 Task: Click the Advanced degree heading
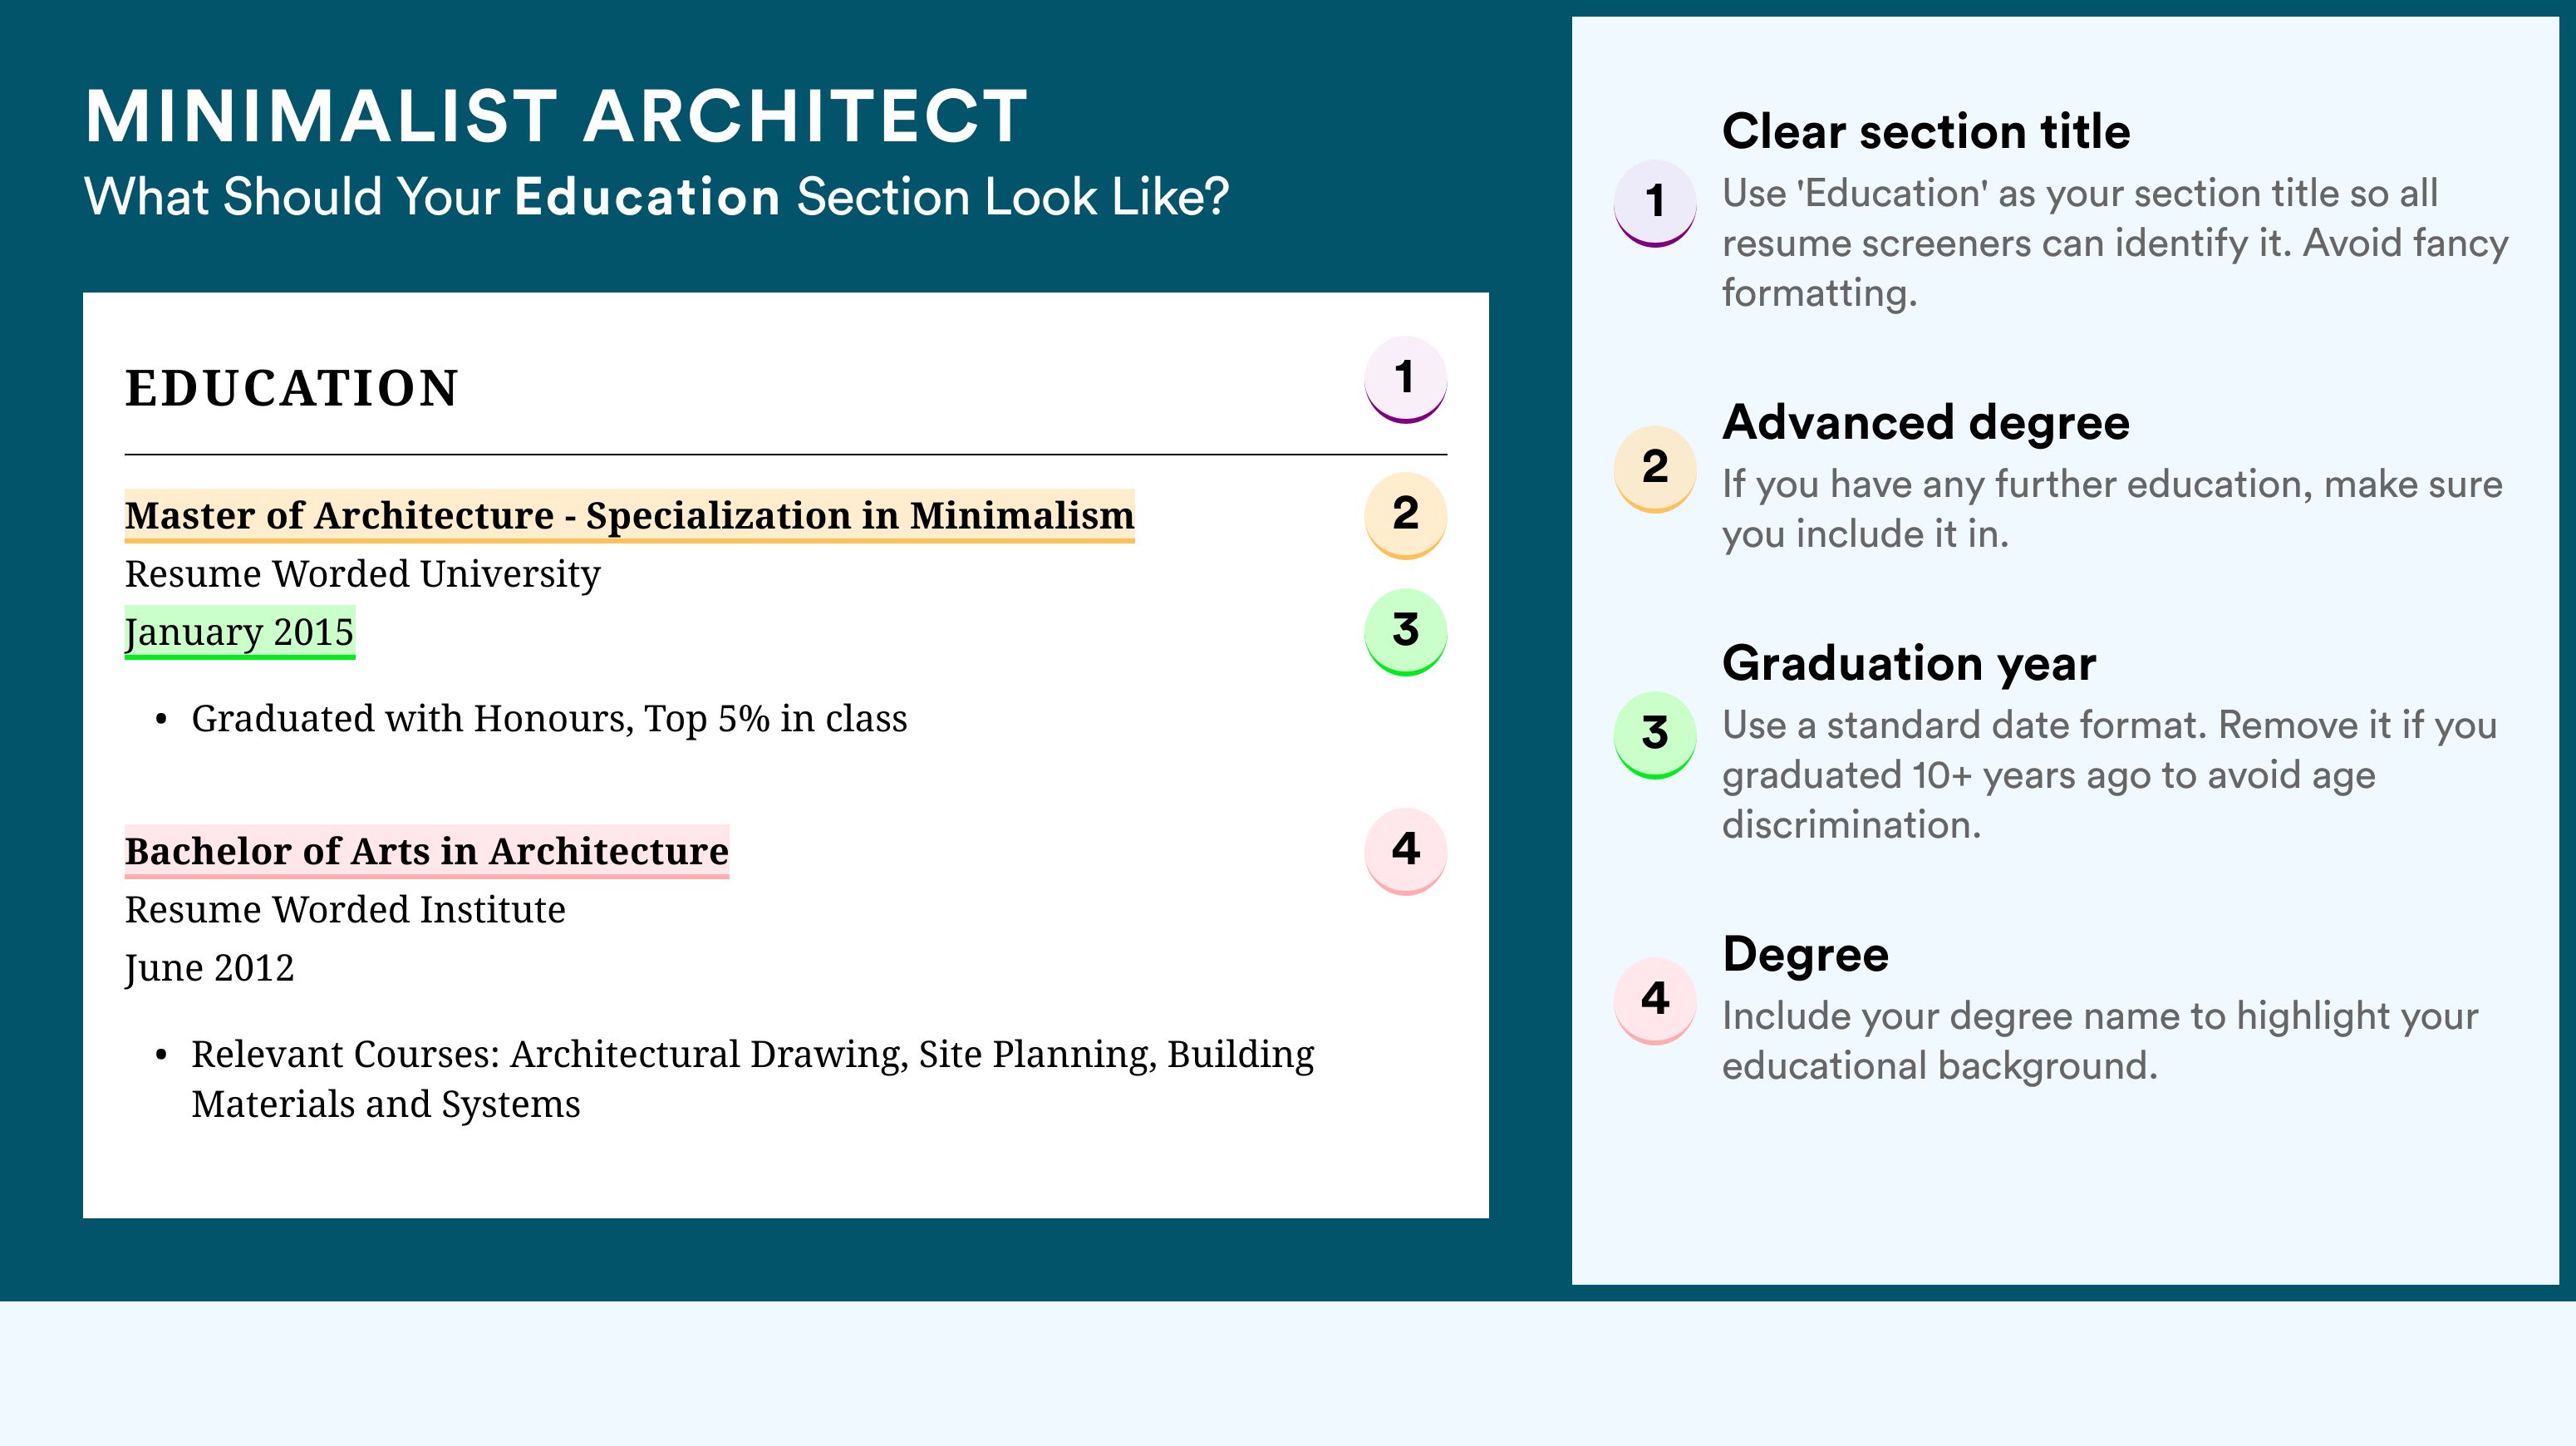tap(1926, 422)
